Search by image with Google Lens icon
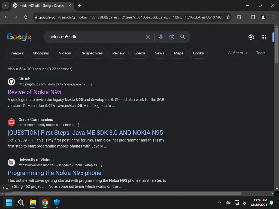The image size is (279, 209). pyautogui.click(x=172, y=37)
